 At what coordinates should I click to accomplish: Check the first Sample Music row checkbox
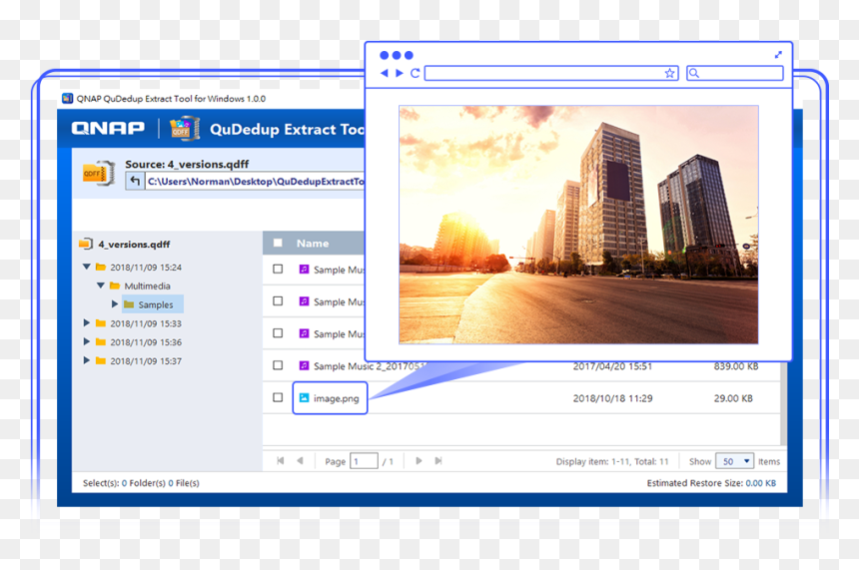point(278,269)
